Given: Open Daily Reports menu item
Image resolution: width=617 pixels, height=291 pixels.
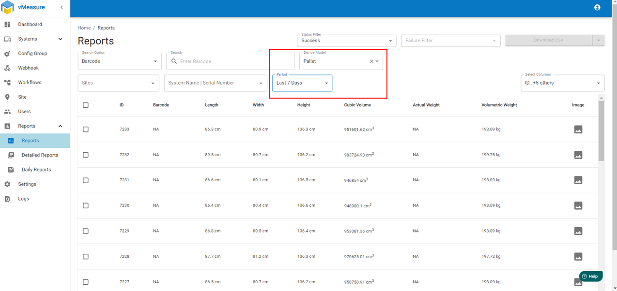Looking at the screenshot, I should coord(36,170).
